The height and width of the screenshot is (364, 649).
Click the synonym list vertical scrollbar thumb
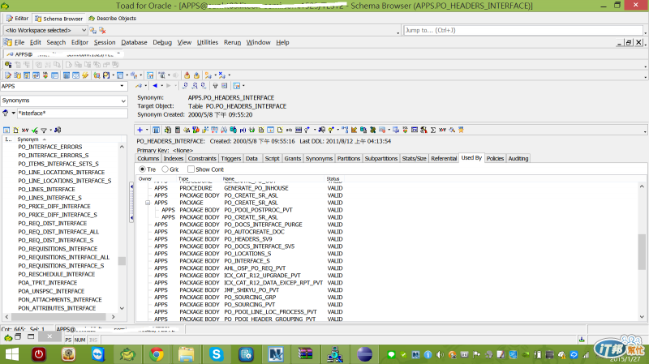tap(122, 261)
